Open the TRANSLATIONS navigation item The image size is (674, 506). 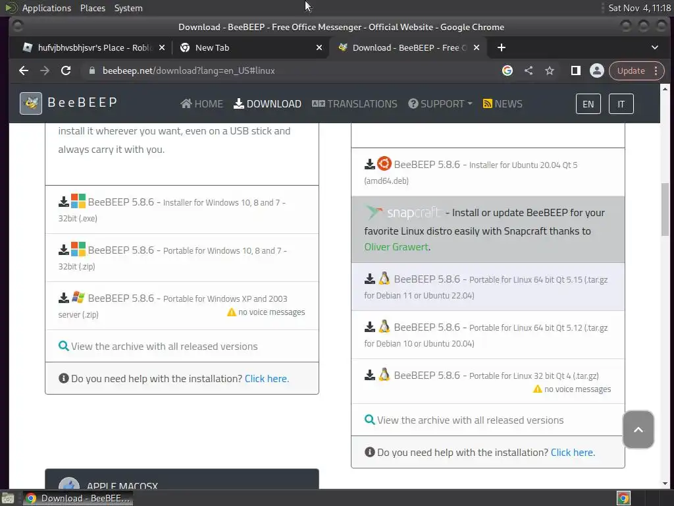tap(355, 103)
